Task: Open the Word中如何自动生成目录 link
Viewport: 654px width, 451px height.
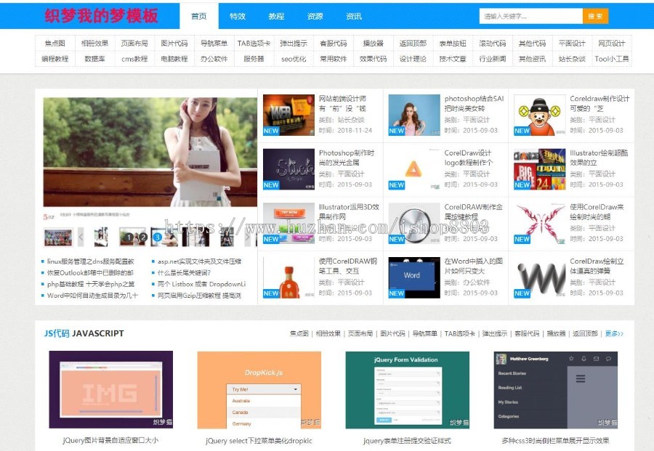Action: coord(92,295)
